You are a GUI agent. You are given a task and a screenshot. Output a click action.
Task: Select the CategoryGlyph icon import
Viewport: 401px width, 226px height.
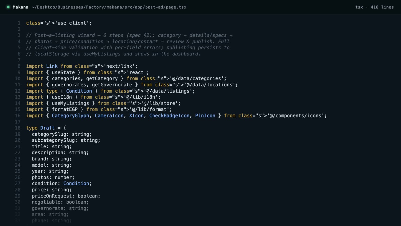tap(70, 116)
